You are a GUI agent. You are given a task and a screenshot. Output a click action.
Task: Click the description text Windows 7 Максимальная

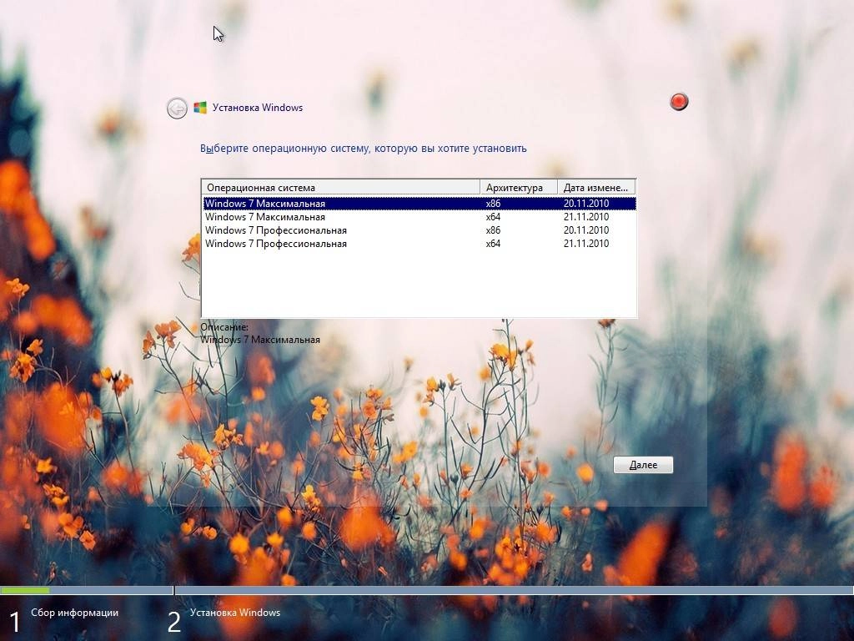point(260,340)
